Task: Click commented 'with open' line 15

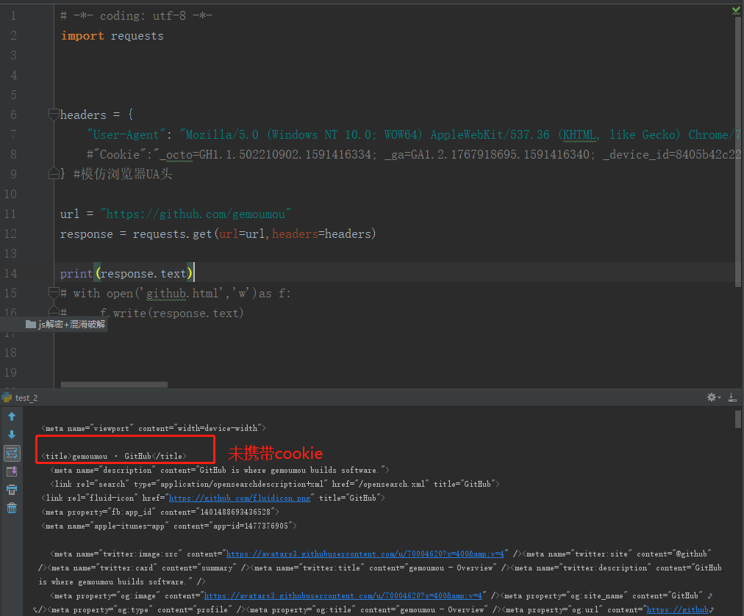Action: [175, 293]
